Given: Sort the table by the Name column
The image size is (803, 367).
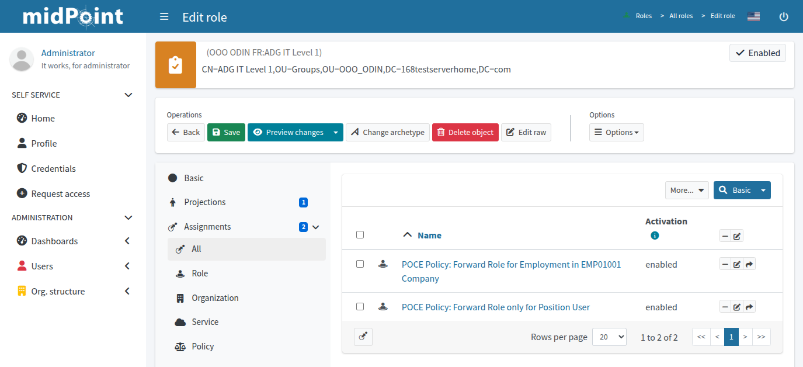Looking at the screenshot, I should [x=429, y=236].
